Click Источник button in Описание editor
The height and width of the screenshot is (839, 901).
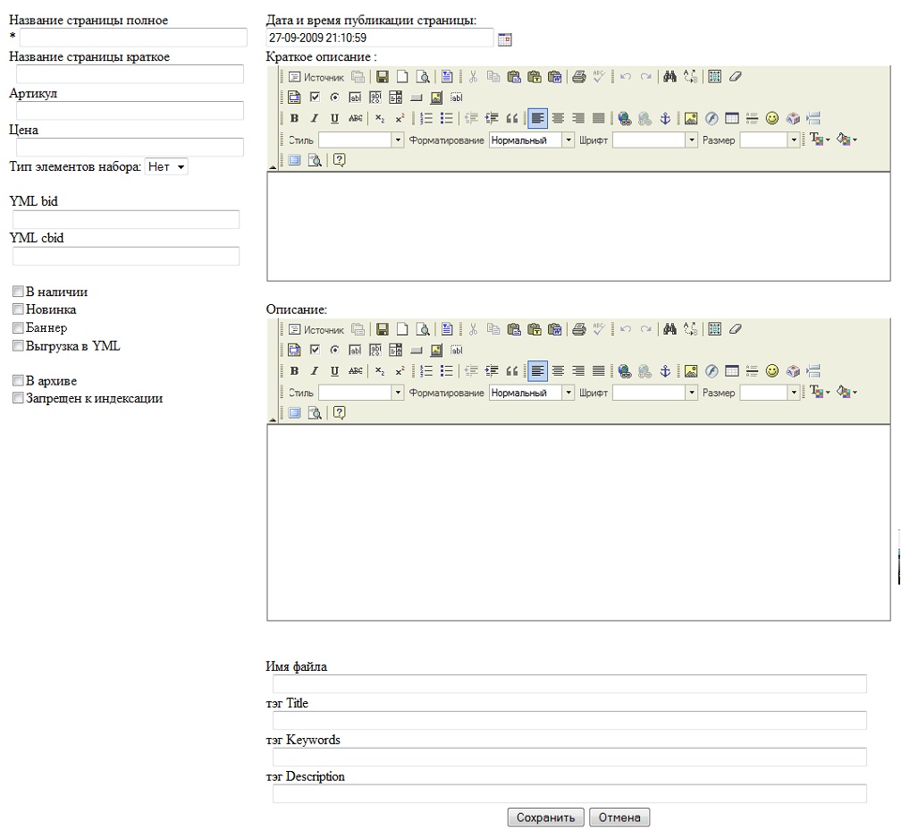[316, 329]
